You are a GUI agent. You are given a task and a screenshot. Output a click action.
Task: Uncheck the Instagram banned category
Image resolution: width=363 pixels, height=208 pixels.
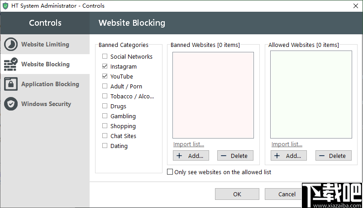pyautogui.click(x=105, y=66)
